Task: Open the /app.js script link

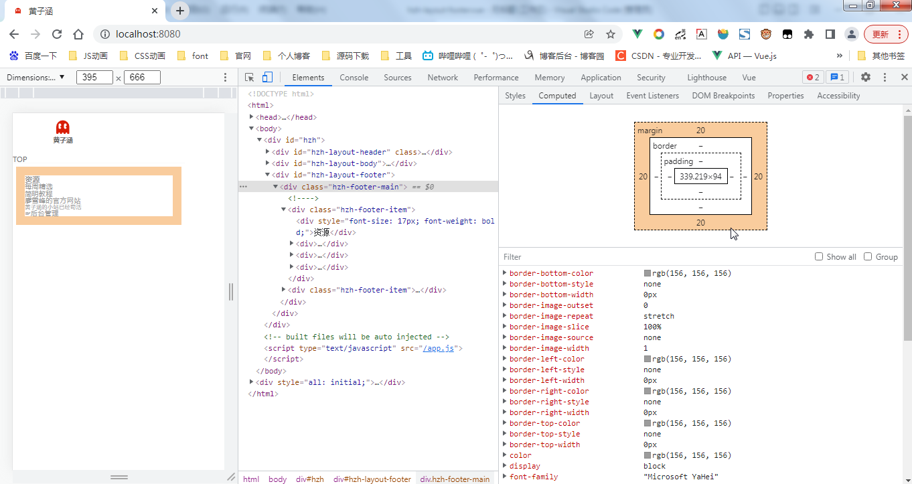Action: (x=439, y=349)
